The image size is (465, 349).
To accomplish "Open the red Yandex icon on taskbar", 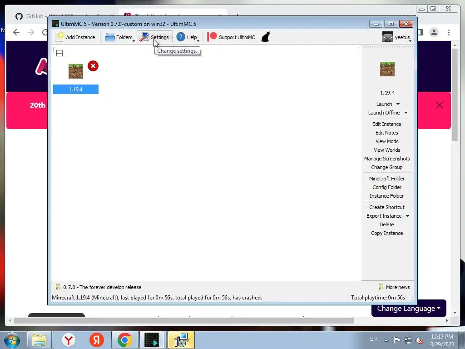I will [97, 340].
